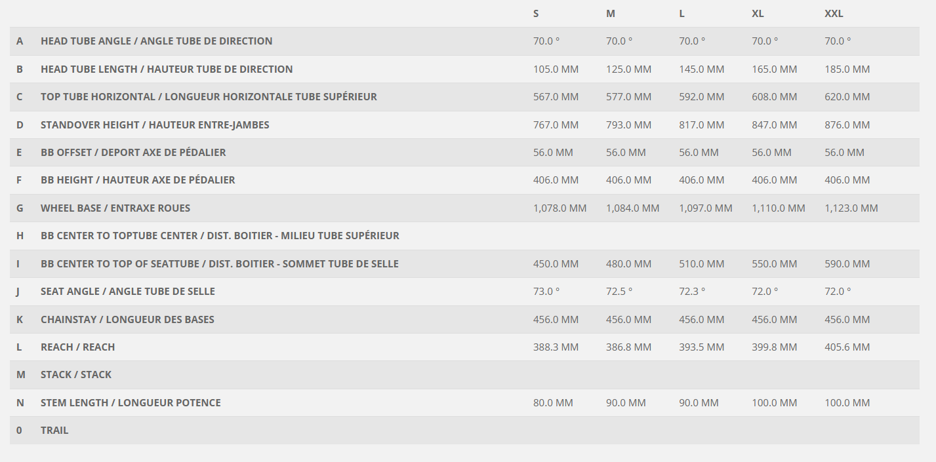Click the Head Tube Length row label

(167, 69)
